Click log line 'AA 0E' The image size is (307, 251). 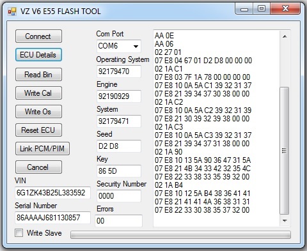pyautogui.click(x=164, y=36)
